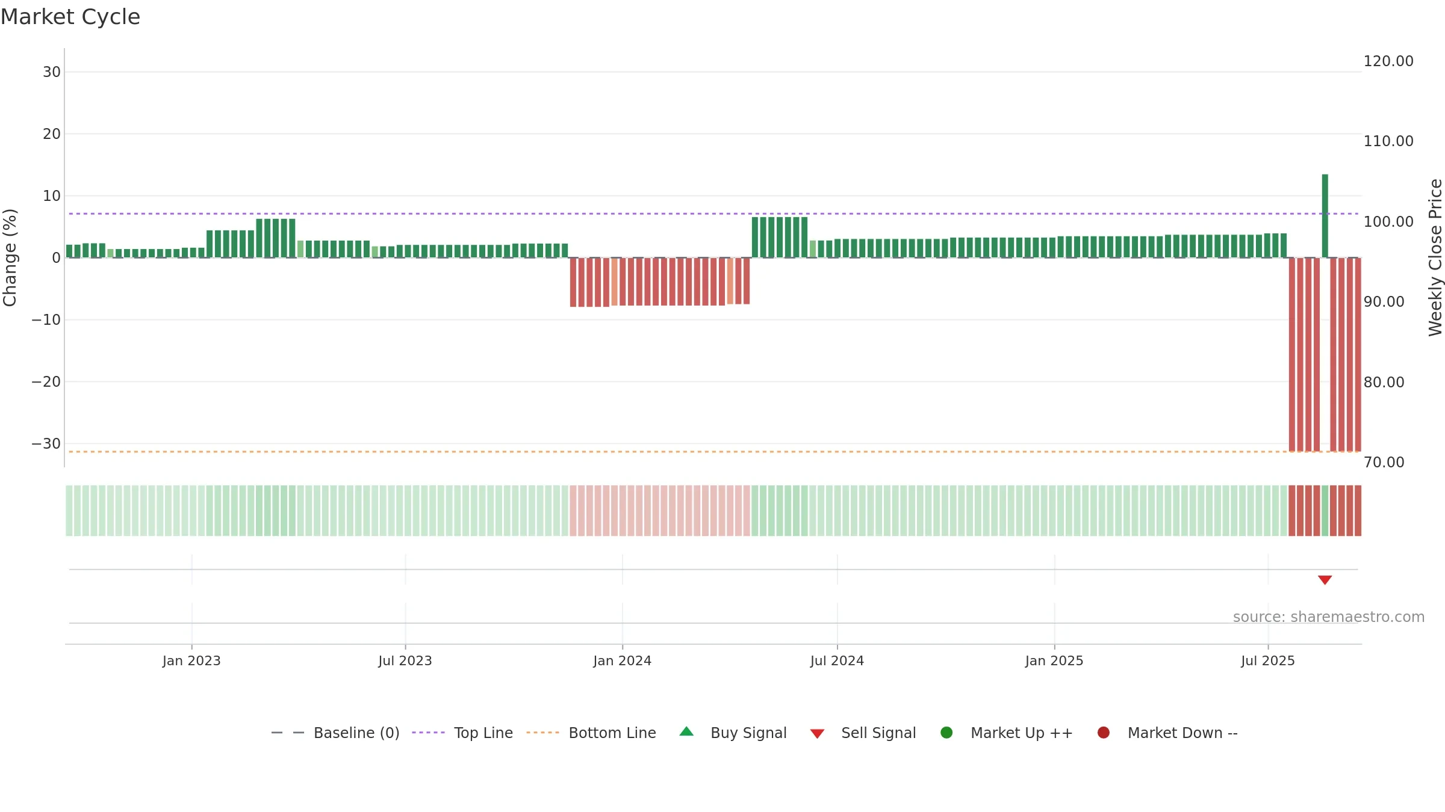This screenshot has width=1445, height=812.
Task: Click the 80.00 price axis label
Action: pos(1384,383)
